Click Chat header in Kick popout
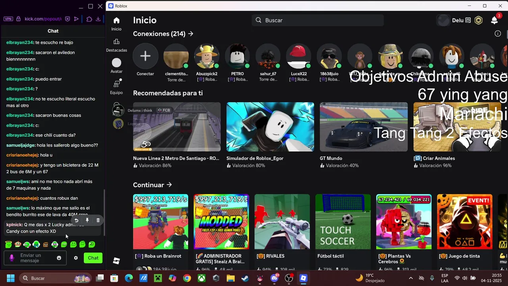This screenshot has width=508, height=286. tap(53, 31)
